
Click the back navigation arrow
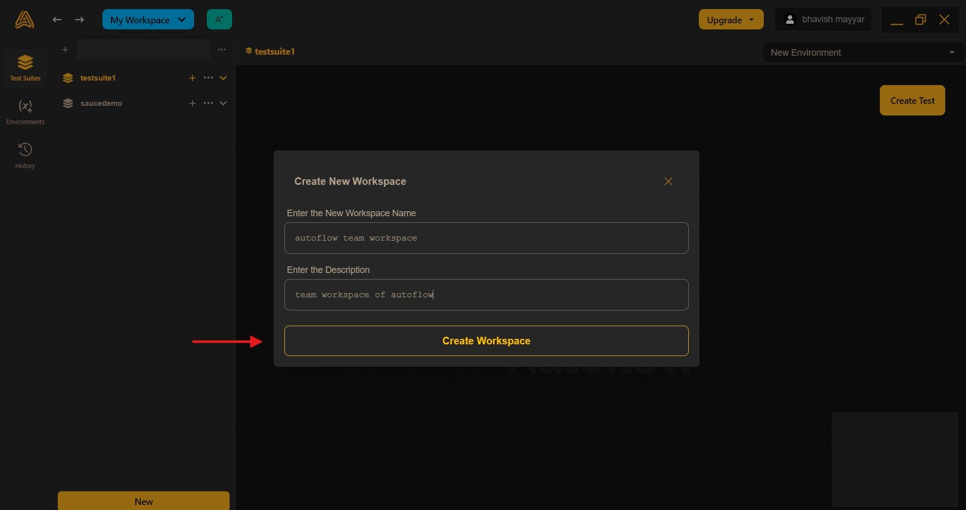57,19
